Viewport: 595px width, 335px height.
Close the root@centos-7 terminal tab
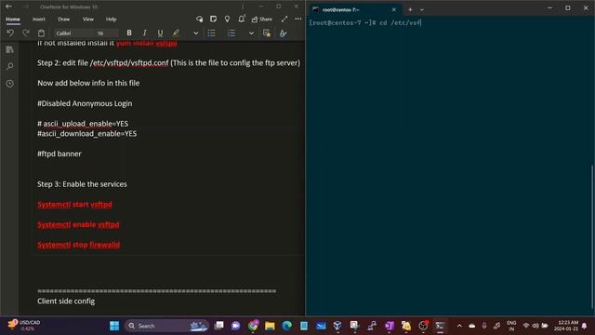(394, 9)
